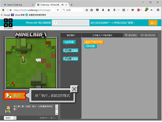Click the hint text 按「執行」試試您的程式
This screenshot has width=162, height=122.
click(x=52, y=96)
